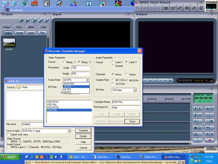Choose 24 FPS from frame rate list
The image size is (218, 164).
(x=76, y=89)
